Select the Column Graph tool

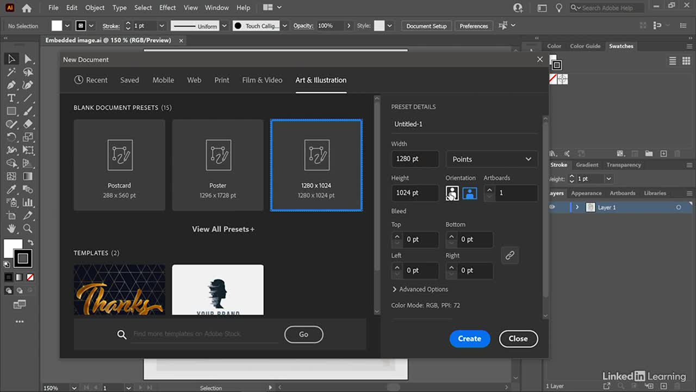click(28, 203)
